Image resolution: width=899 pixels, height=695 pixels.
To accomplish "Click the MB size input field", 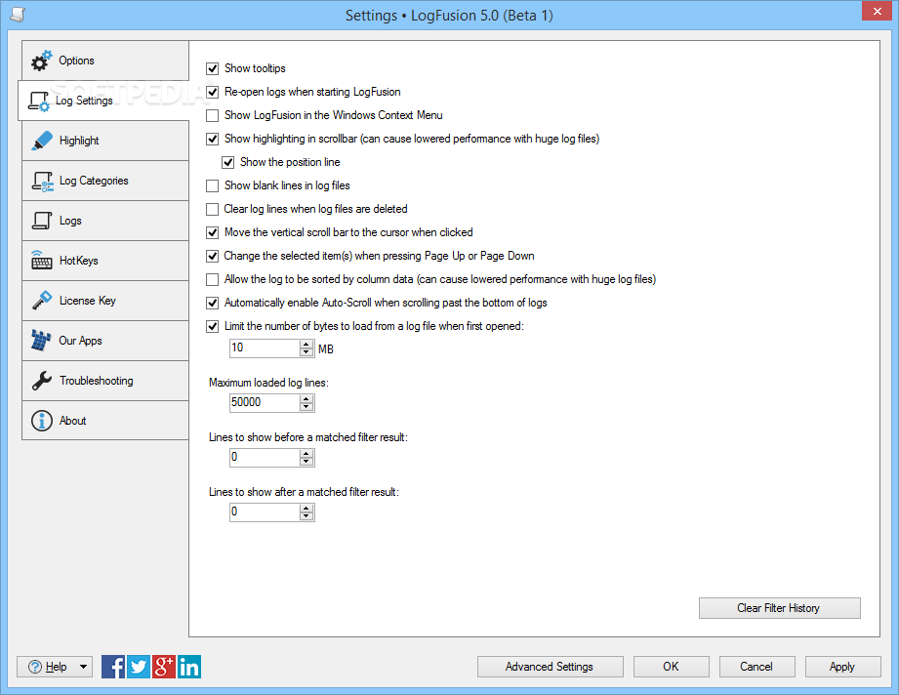I will [x=265, y=348].
